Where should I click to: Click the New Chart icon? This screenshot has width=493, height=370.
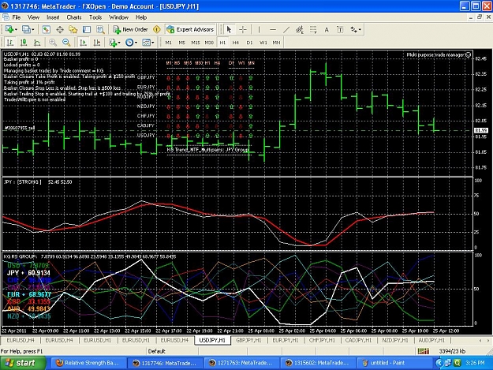[x=9, y=29]
